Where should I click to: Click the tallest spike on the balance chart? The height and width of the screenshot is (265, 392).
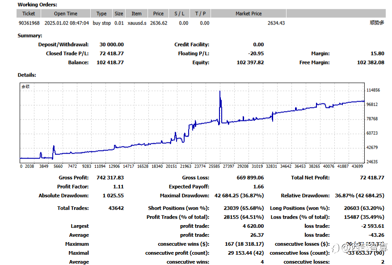(x=220, y=94)
